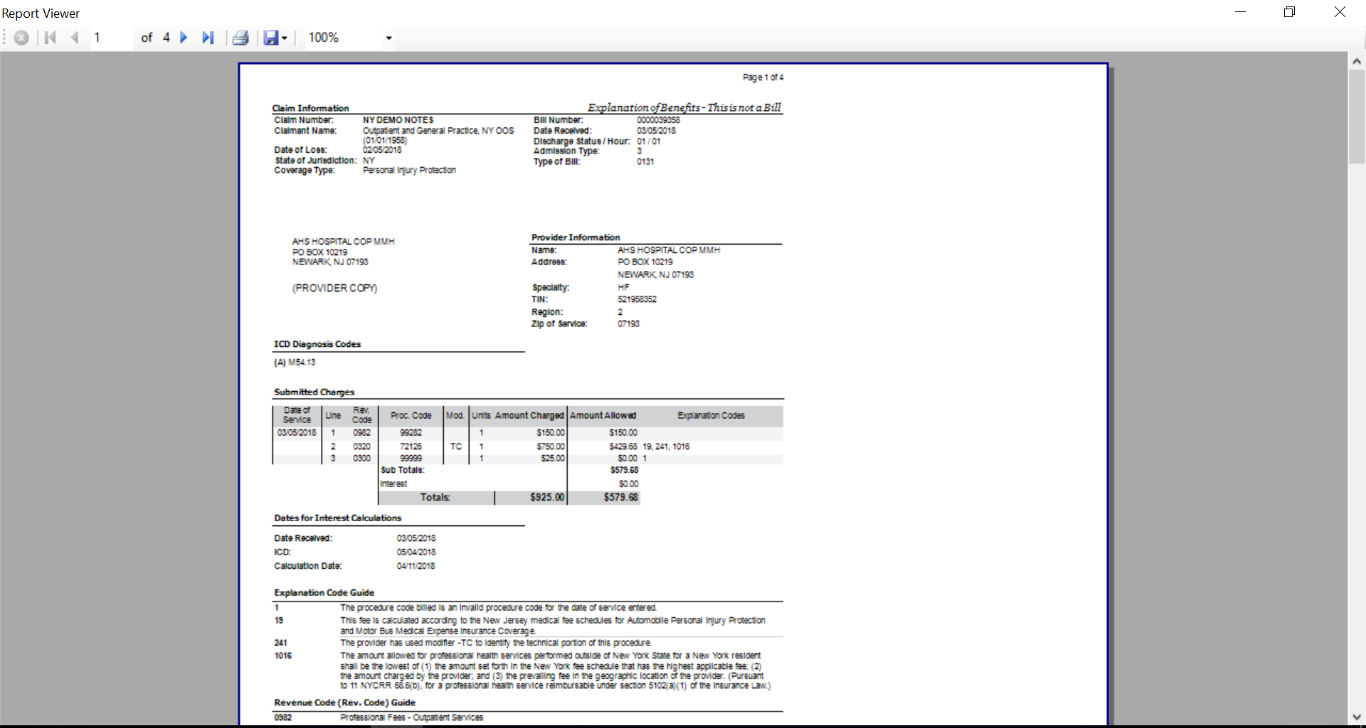Print the report
1366x728 pixels.
(240, 38)
